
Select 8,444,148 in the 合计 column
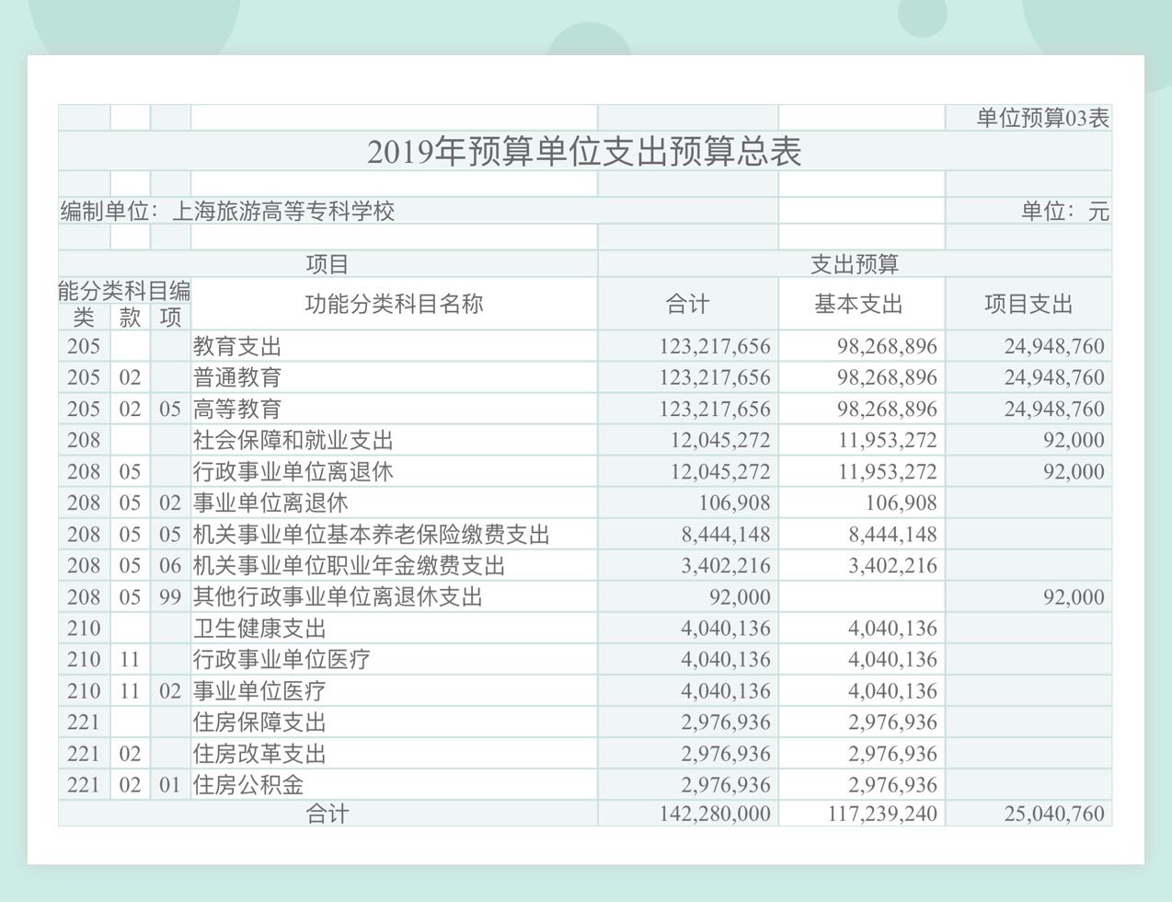pyautogui.click(x=726, y=535)
